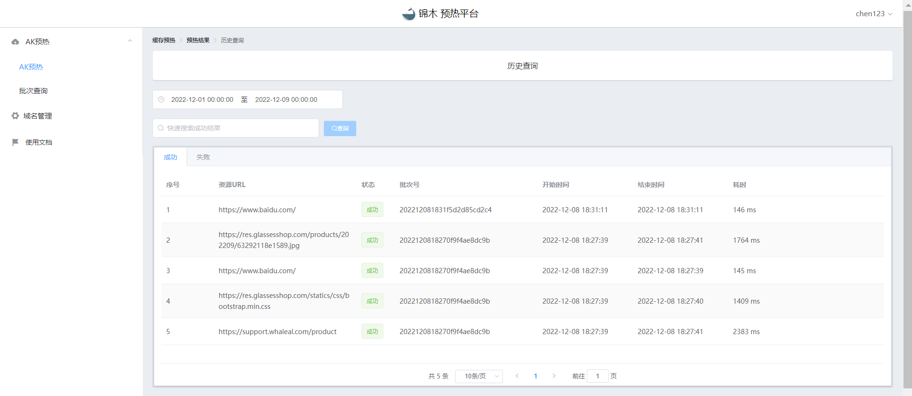Viewport: 912px width, 396px height.
Task: Click the 锦木 预热平台 header title
Action: [x=449, y=14]
